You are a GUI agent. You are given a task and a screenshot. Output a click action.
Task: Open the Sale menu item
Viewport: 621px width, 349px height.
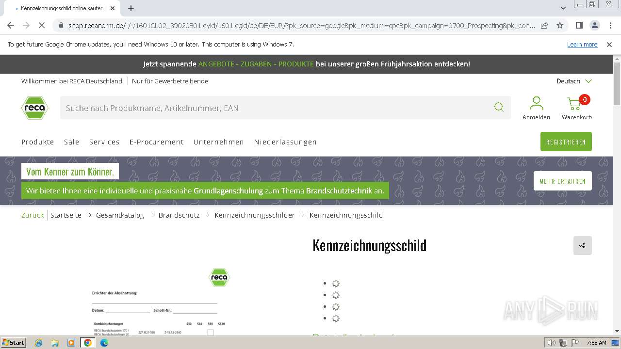pos(71,142)
